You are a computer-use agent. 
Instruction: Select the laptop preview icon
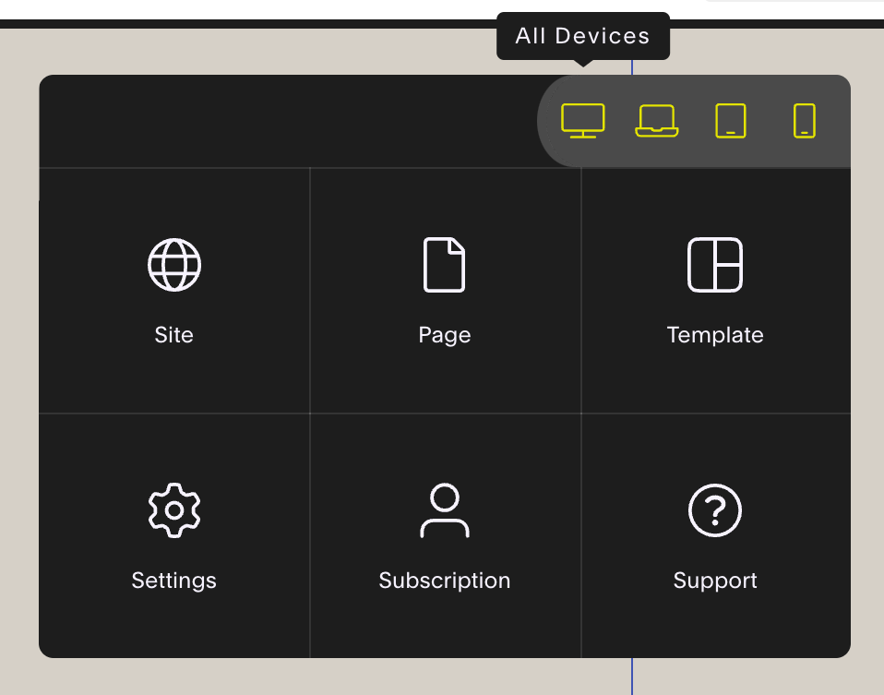(x=657, y=120)
